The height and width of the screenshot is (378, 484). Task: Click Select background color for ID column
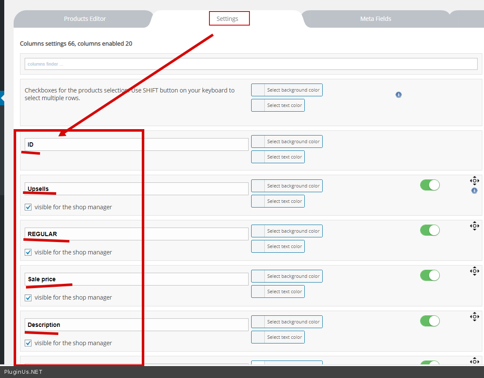(293, 141)
